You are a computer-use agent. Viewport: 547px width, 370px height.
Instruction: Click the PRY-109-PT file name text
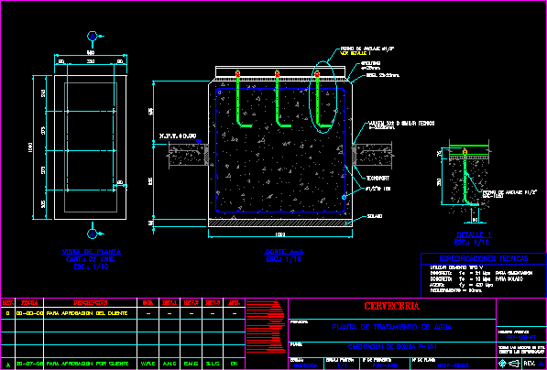pyautogui.click(x=521, y=338)
